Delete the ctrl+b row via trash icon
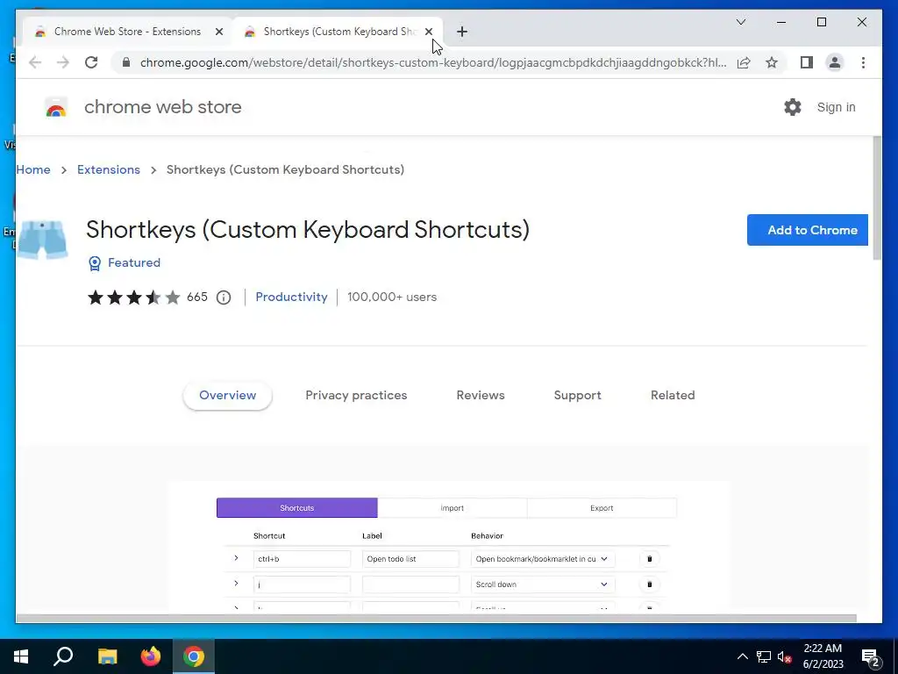Viewport: 898px width, 674px height. coord(650,559)
